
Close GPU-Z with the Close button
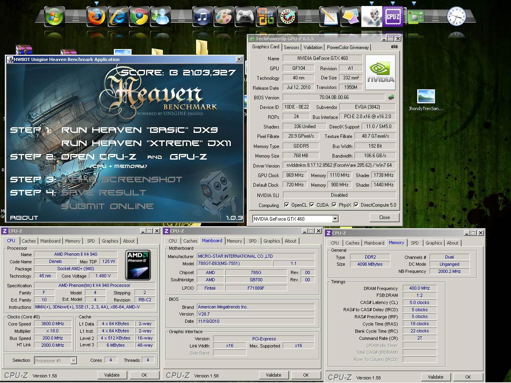[x=384, y=217]
